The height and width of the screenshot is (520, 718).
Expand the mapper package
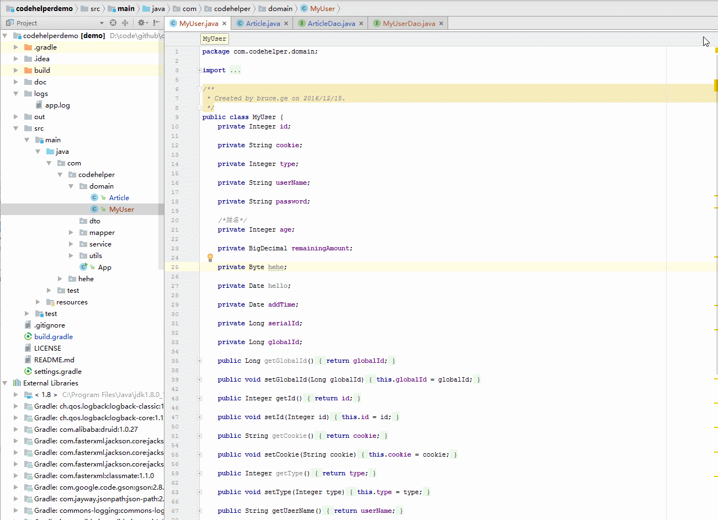[x=71, y=232]
